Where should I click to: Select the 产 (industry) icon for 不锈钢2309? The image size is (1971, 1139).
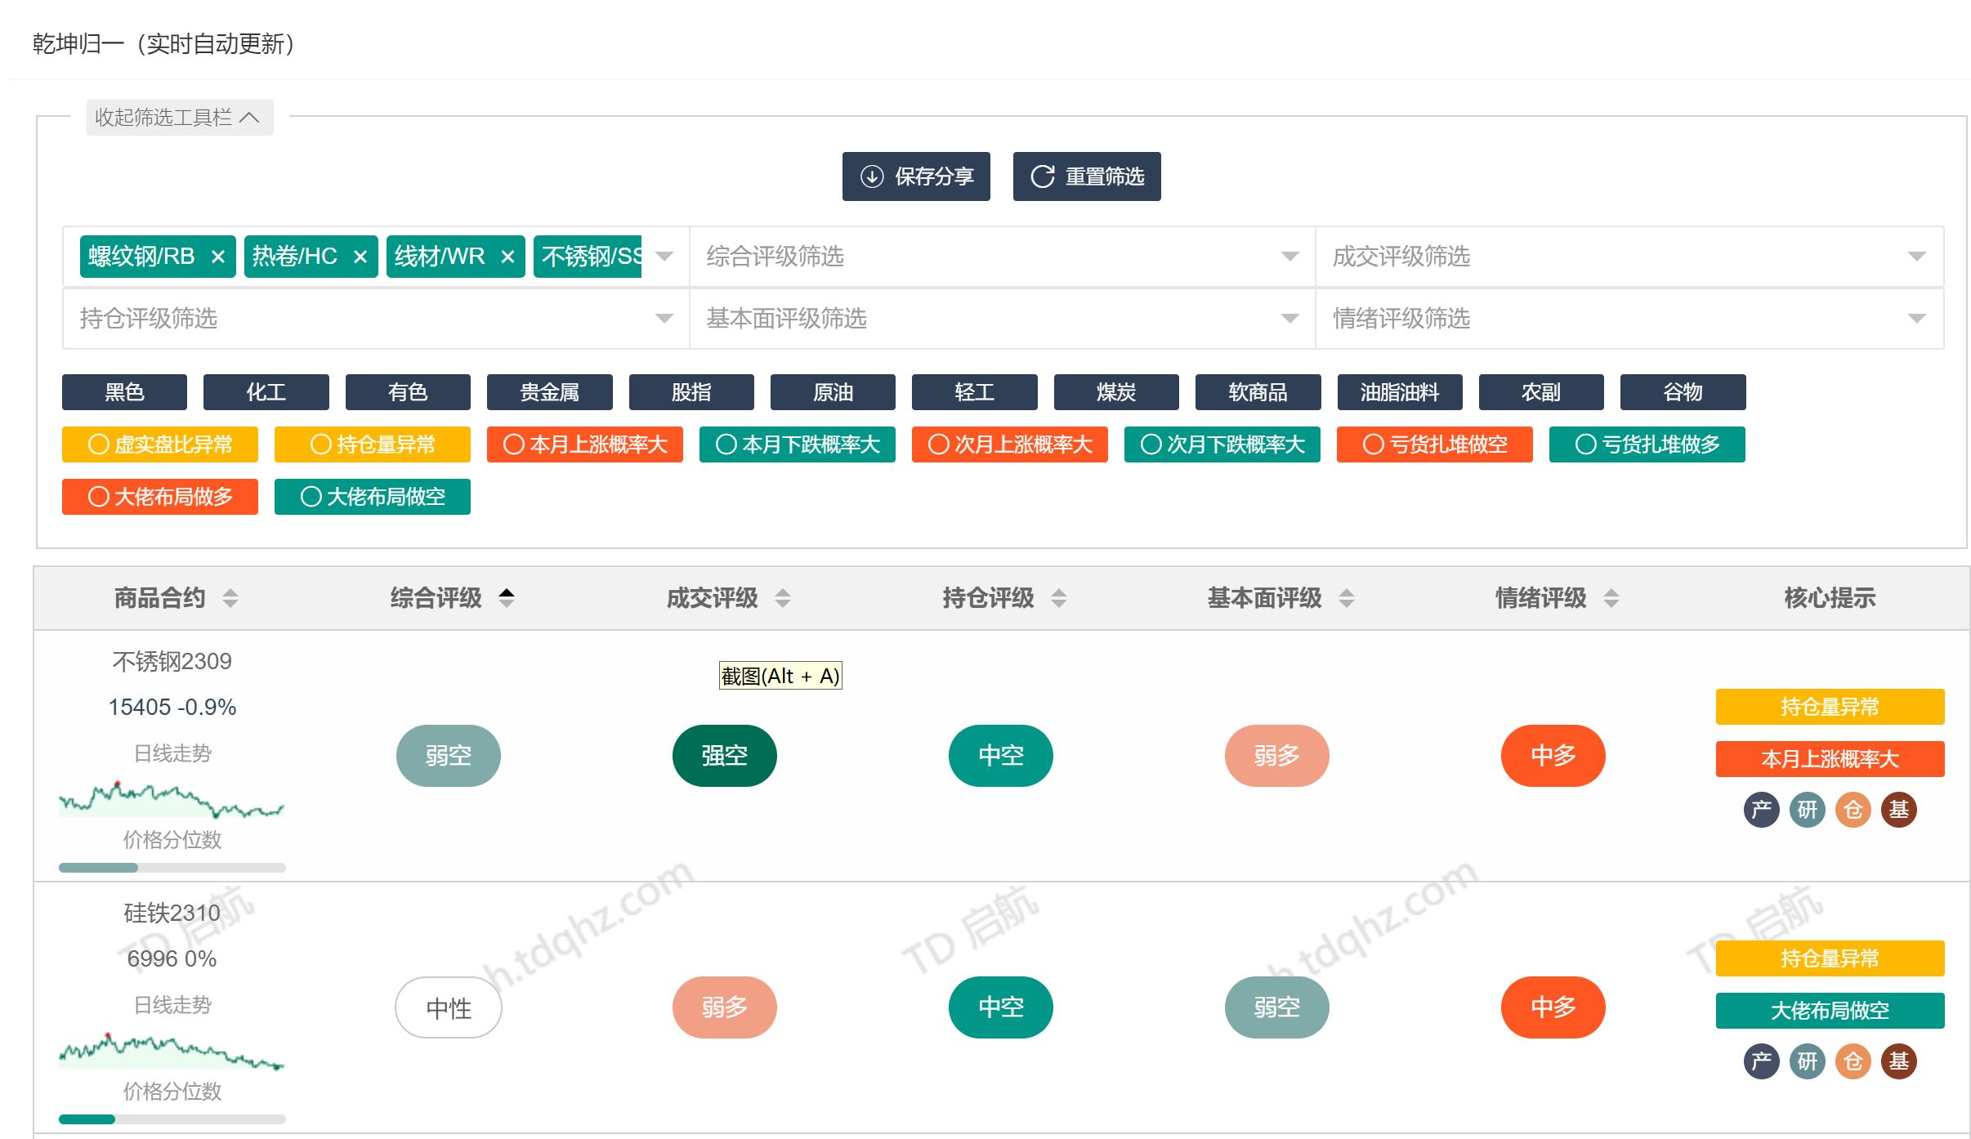pos(1762,810)
